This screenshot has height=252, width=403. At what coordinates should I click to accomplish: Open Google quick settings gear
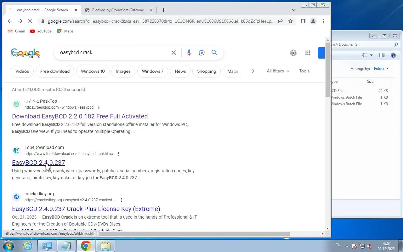293,53
